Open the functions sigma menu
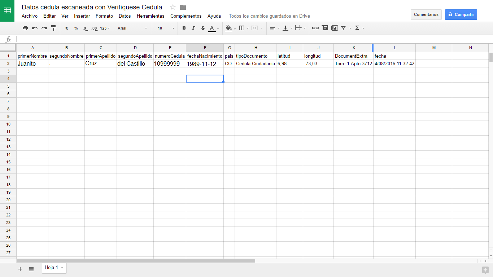Screen dimensions: 493x277 (359, 28)
